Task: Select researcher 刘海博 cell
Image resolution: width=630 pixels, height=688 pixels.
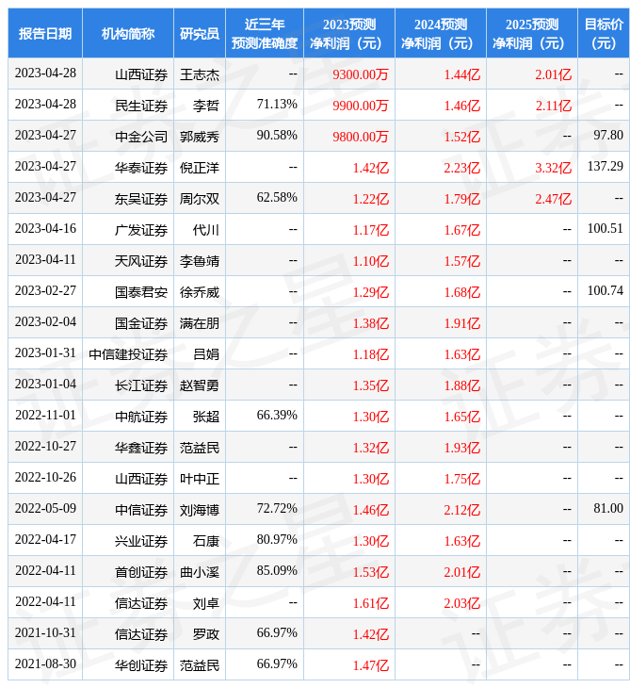Action: coord(200,510)
